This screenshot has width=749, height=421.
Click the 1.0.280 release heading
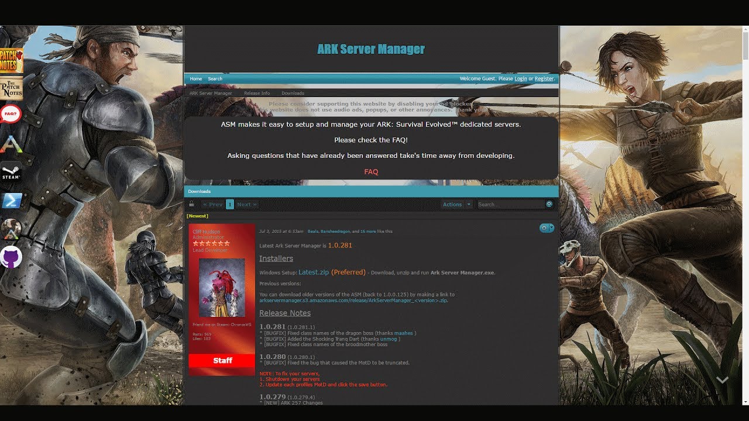pyautogui.click(x=273, y=357)
